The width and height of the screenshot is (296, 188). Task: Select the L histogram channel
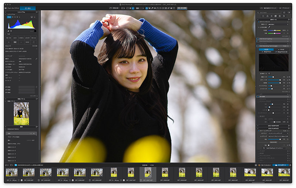click(20, 17)
